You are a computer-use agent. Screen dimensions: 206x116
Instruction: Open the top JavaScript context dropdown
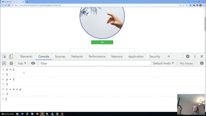click(22, 63)
